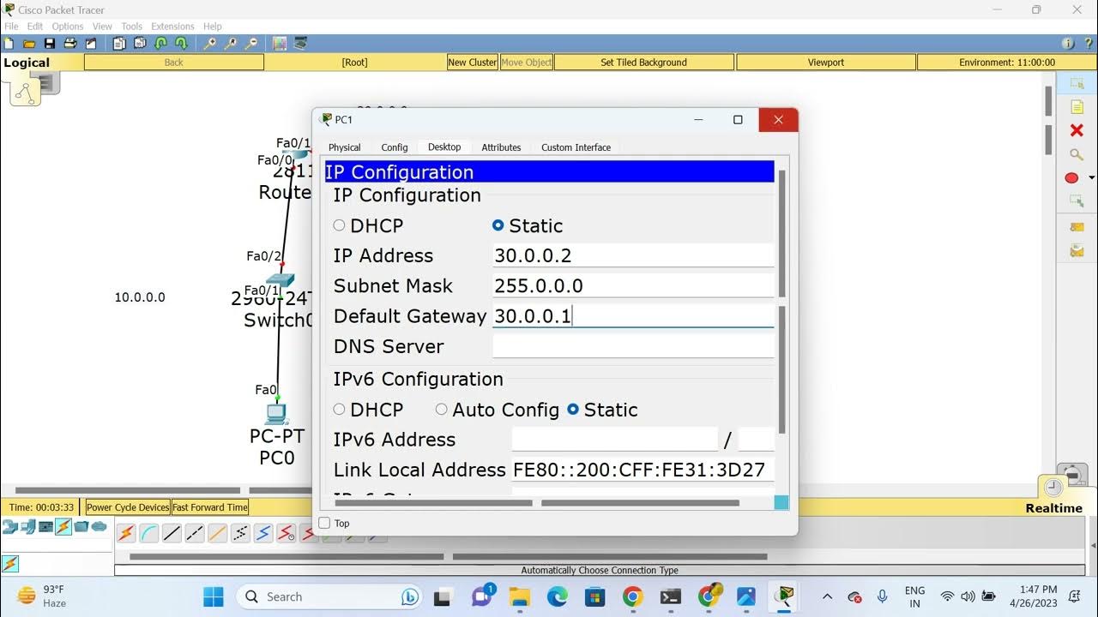The height and width of the screenshot is (617, 1098).
Task: Switch to the Custom Interface tab
Action: coord(576,147)
